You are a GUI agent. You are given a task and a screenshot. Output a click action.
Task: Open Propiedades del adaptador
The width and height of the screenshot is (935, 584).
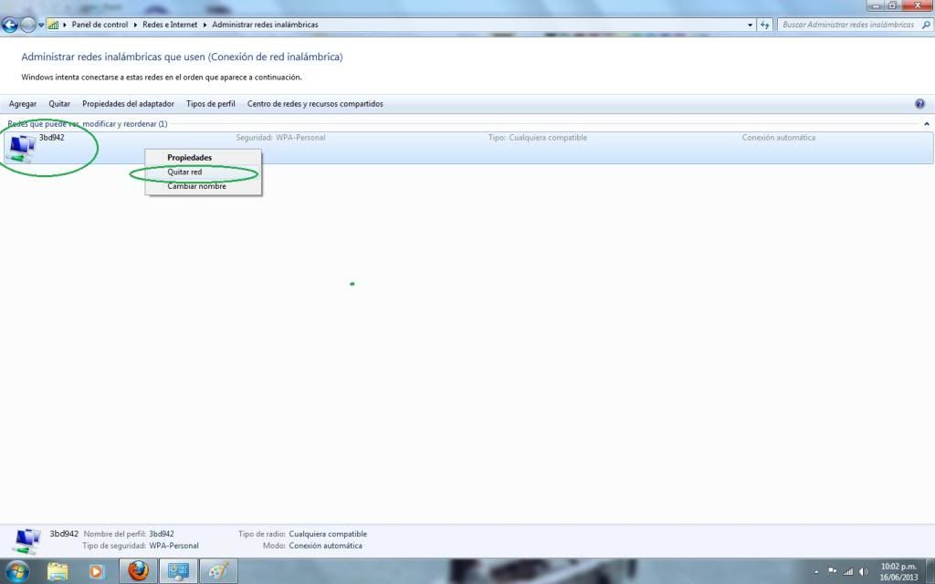(x=128, y=104)
